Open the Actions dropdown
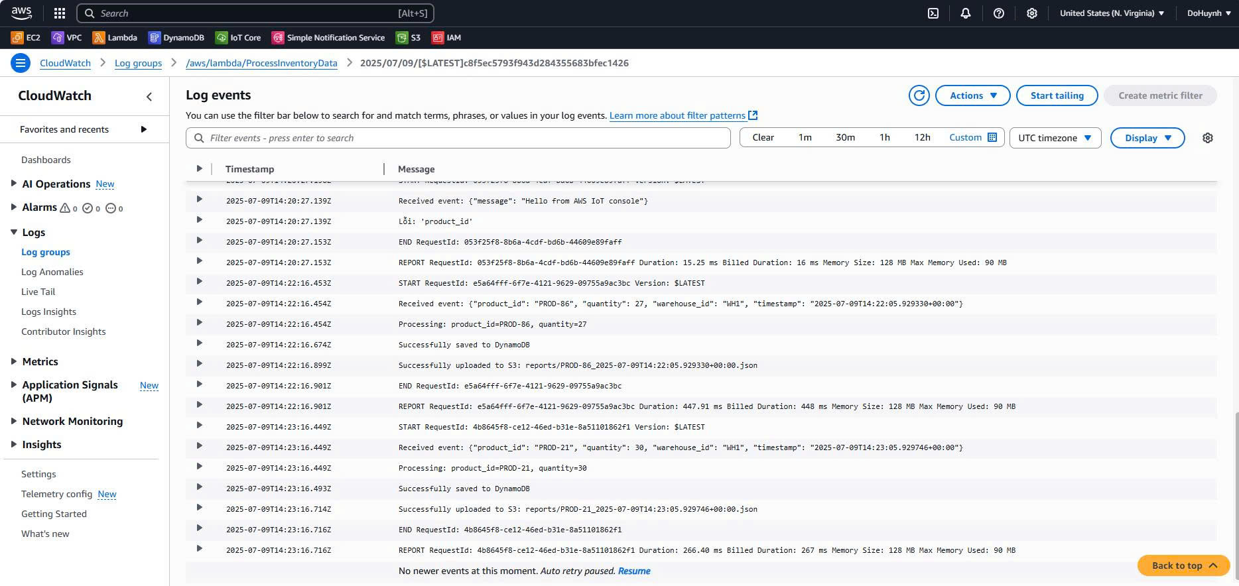Image resolution: width=1239 pixels, height=586 pixels. tap(972, 95)
